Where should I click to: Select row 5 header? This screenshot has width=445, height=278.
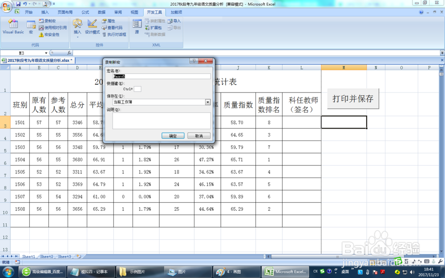click(5, 147)
